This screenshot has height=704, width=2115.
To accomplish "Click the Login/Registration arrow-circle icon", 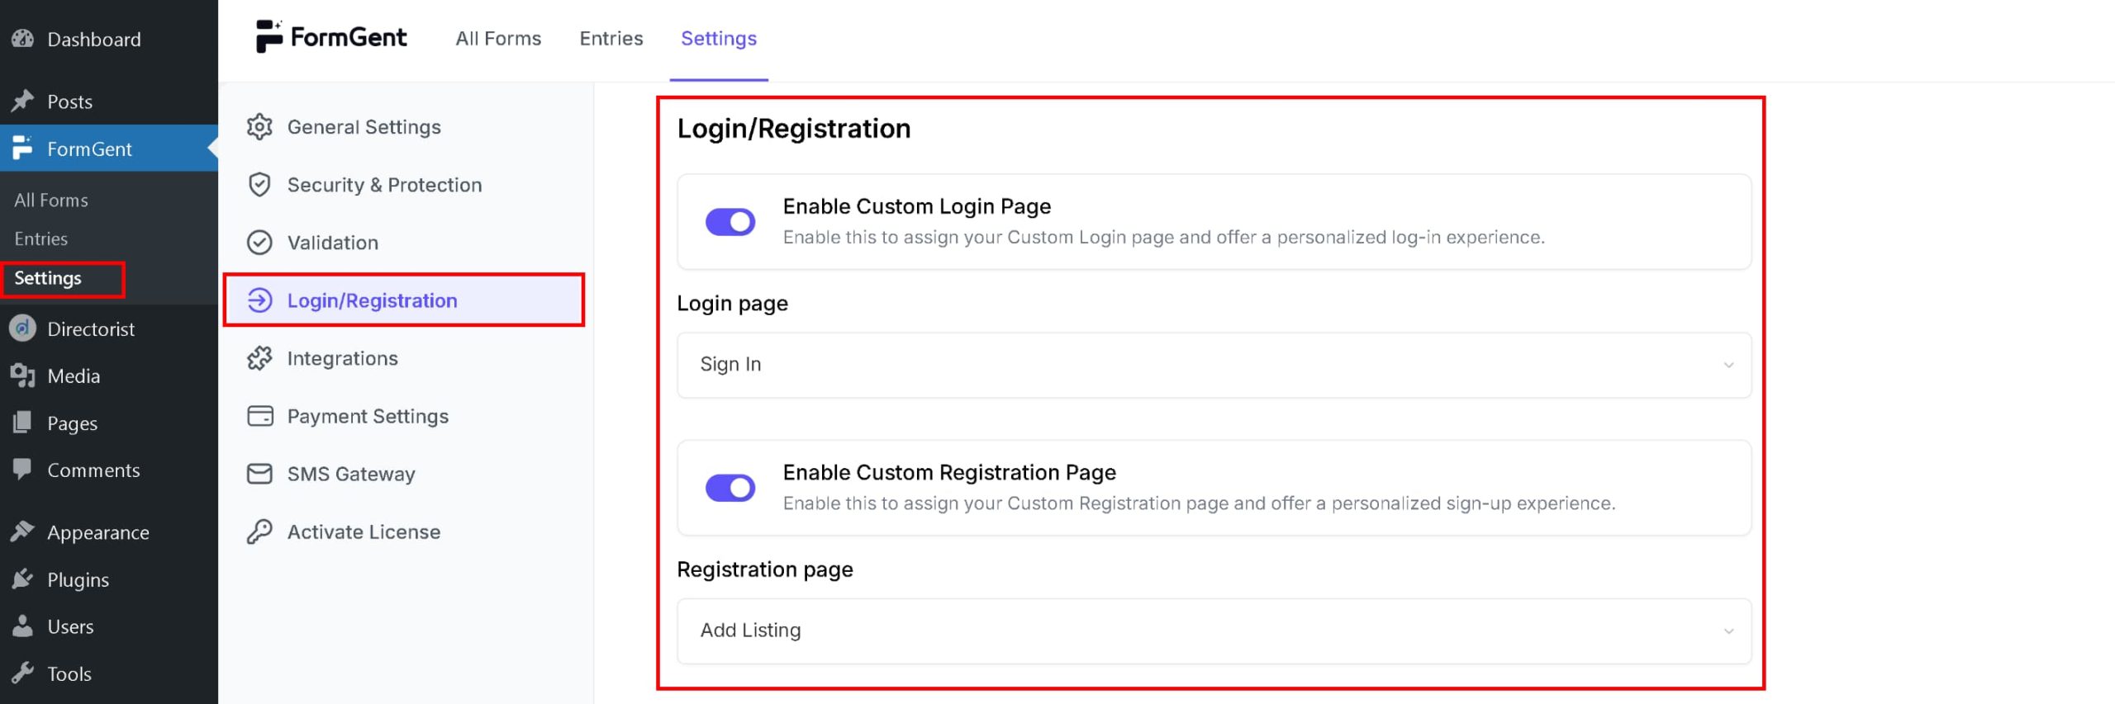I will [x=259, y=300].
